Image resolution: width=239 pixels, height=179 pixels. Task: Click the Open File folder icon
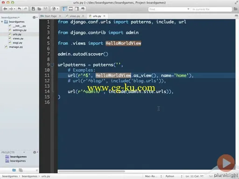(x=39, y=9)
